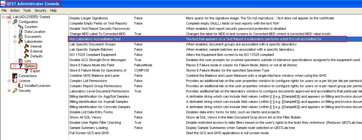Select the Export question mark icon

(26, 71)
